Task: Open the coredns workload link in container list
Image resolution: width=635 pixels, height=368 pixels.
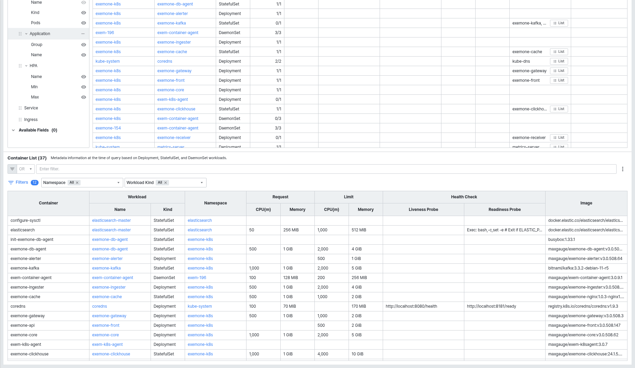Action: [x=100, y=306]
